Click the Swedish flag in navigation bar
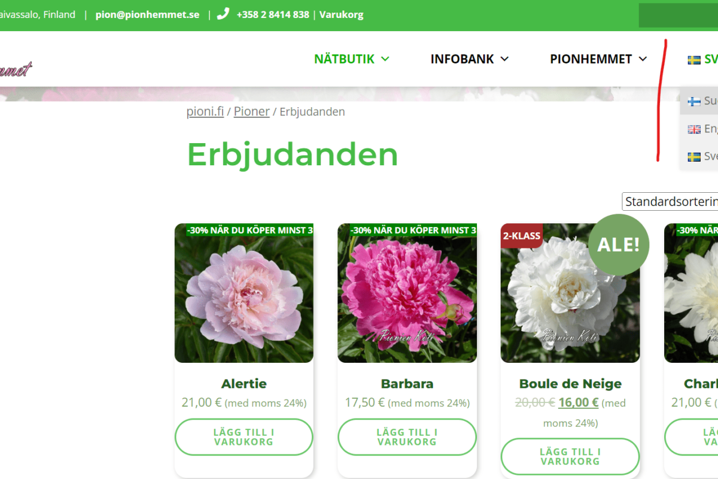This screenshot has height=479, width=718. (694, 60)
